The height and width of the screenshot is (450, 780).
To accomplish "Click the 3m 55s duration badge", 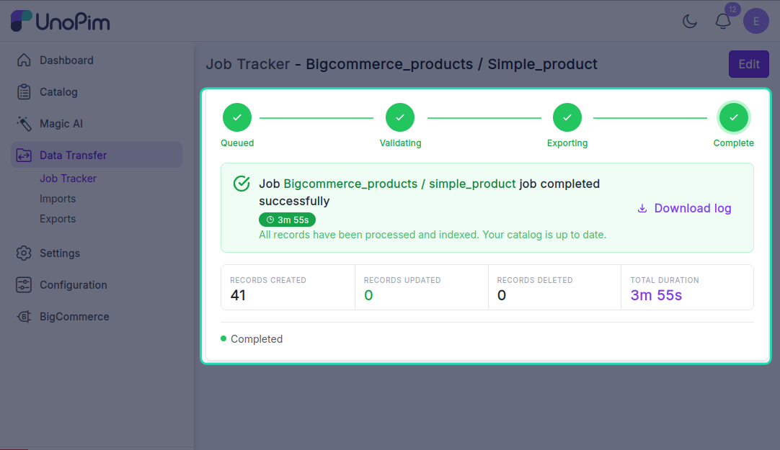I will point(287,220).
